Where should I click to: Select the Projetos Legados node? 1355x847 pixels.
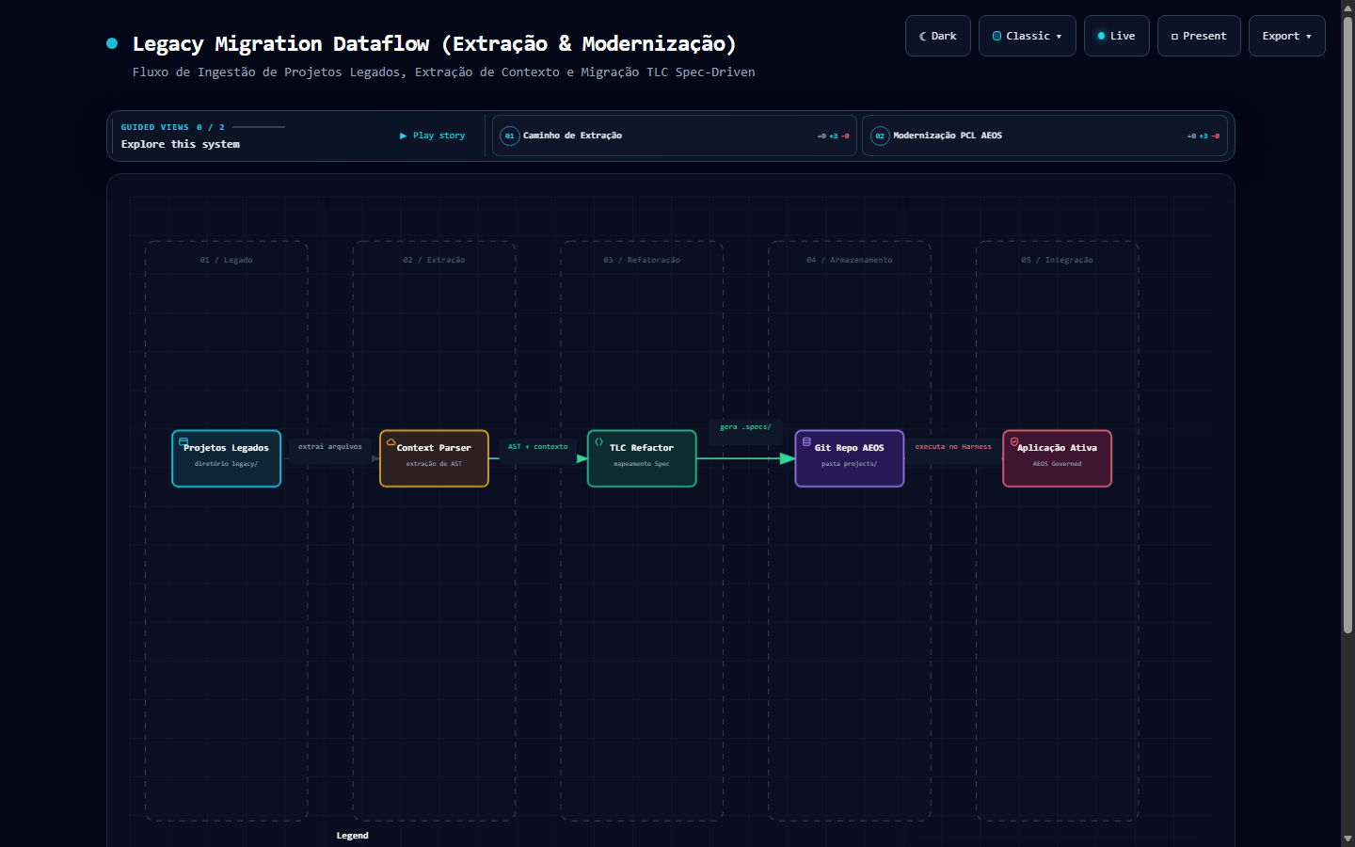pos(226,458)
